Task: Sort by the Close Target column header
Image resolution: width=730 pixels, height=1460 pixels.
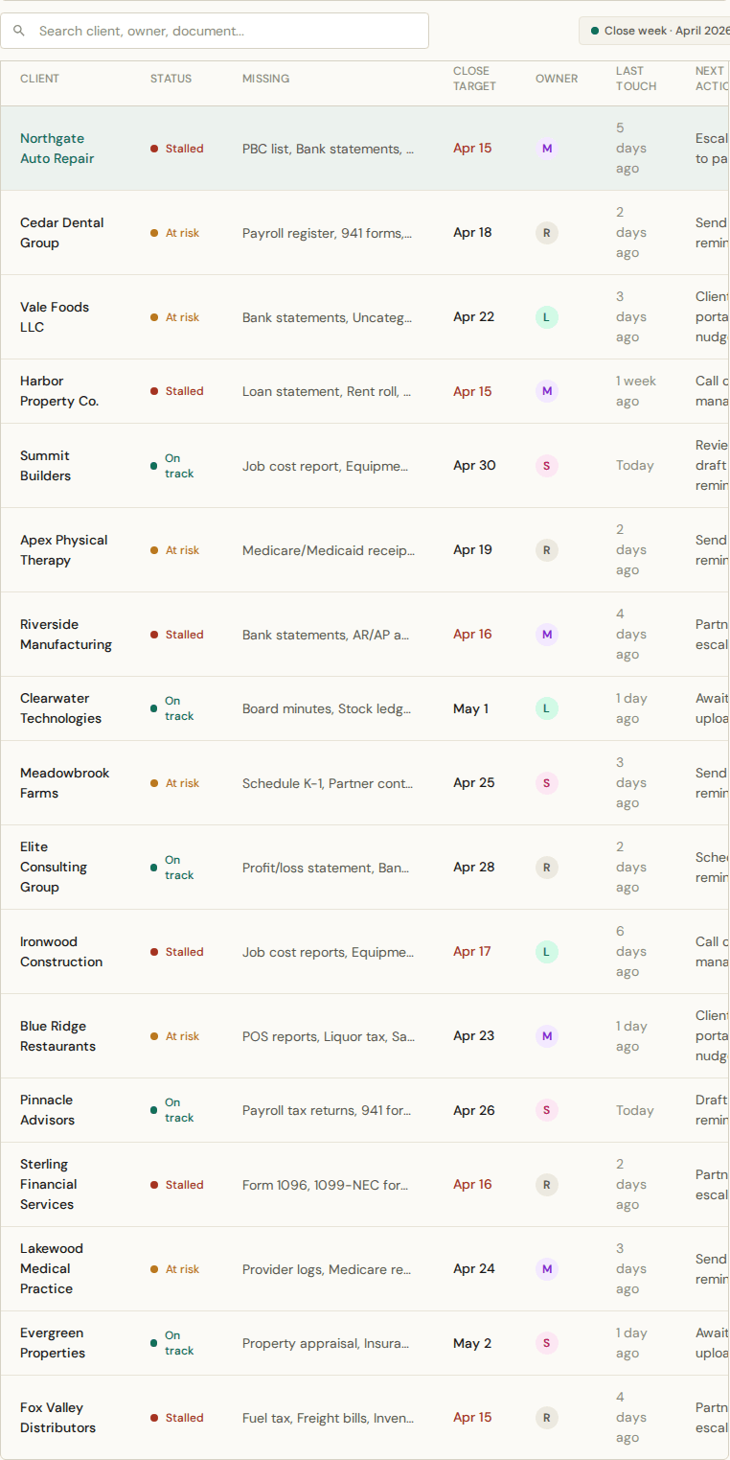Action: tap(474, 79)
